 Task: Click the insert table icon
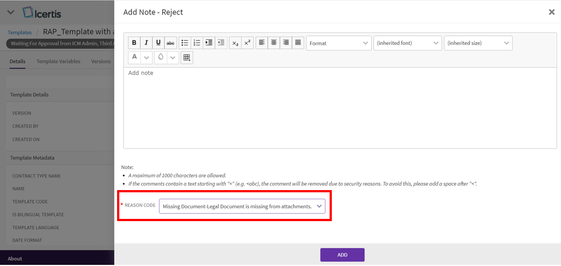click(x=187, y=58)
